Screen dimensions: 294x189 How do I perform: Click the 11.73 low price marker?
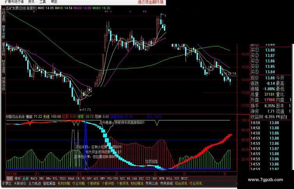[85, 110]
